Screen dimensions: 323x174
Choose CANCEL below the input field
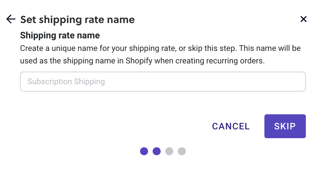coord(230,126)
